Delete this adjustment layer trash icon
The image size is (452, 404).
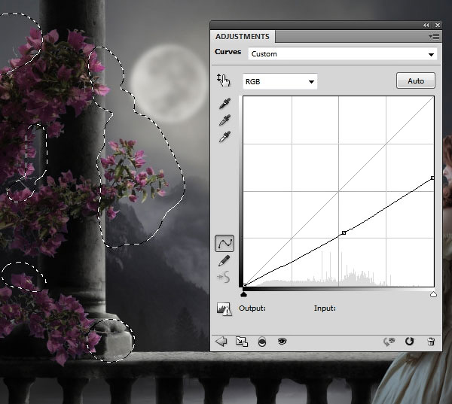[x=431, y=342]
